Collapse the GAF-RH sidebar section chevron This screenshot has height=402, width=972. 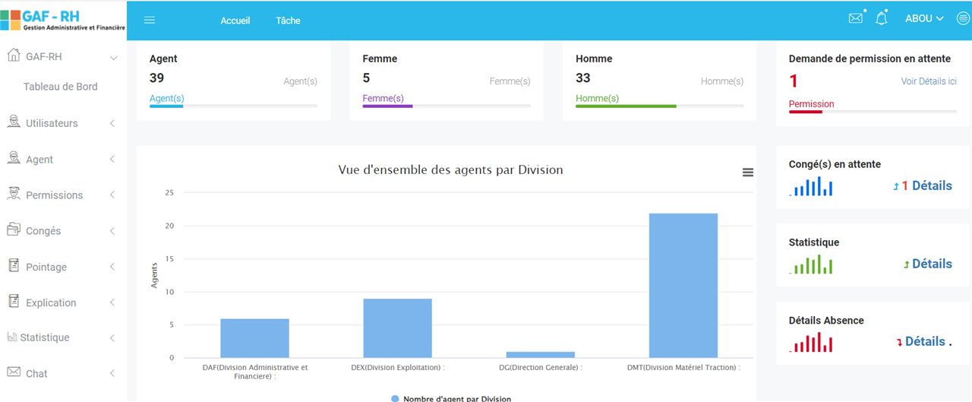click(114, 58)
